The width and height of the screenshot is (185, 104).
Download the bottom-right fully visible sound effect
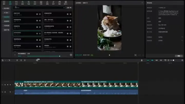70,46
